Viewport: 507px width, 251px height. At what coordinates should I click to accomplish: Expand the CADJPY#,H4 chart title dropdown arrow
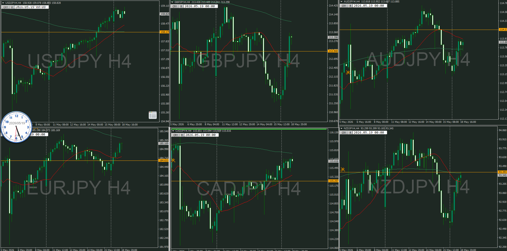click(173, 131)
